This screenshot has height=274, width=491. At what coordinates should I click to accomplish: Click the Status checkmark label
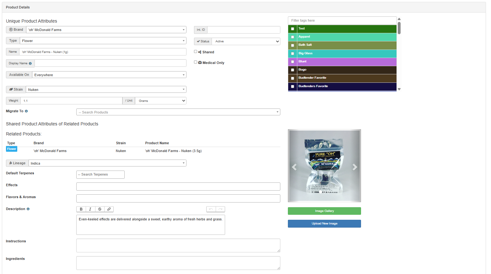(x=203, y=41)
